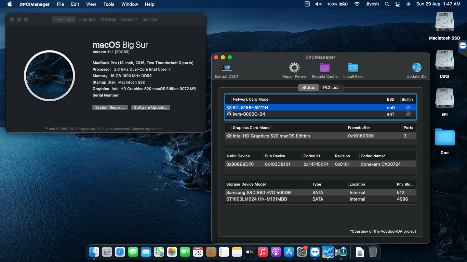This screenshot has height=262, width=467.
Task: Open Launchpad from the Dock
Action: (107, 252)
